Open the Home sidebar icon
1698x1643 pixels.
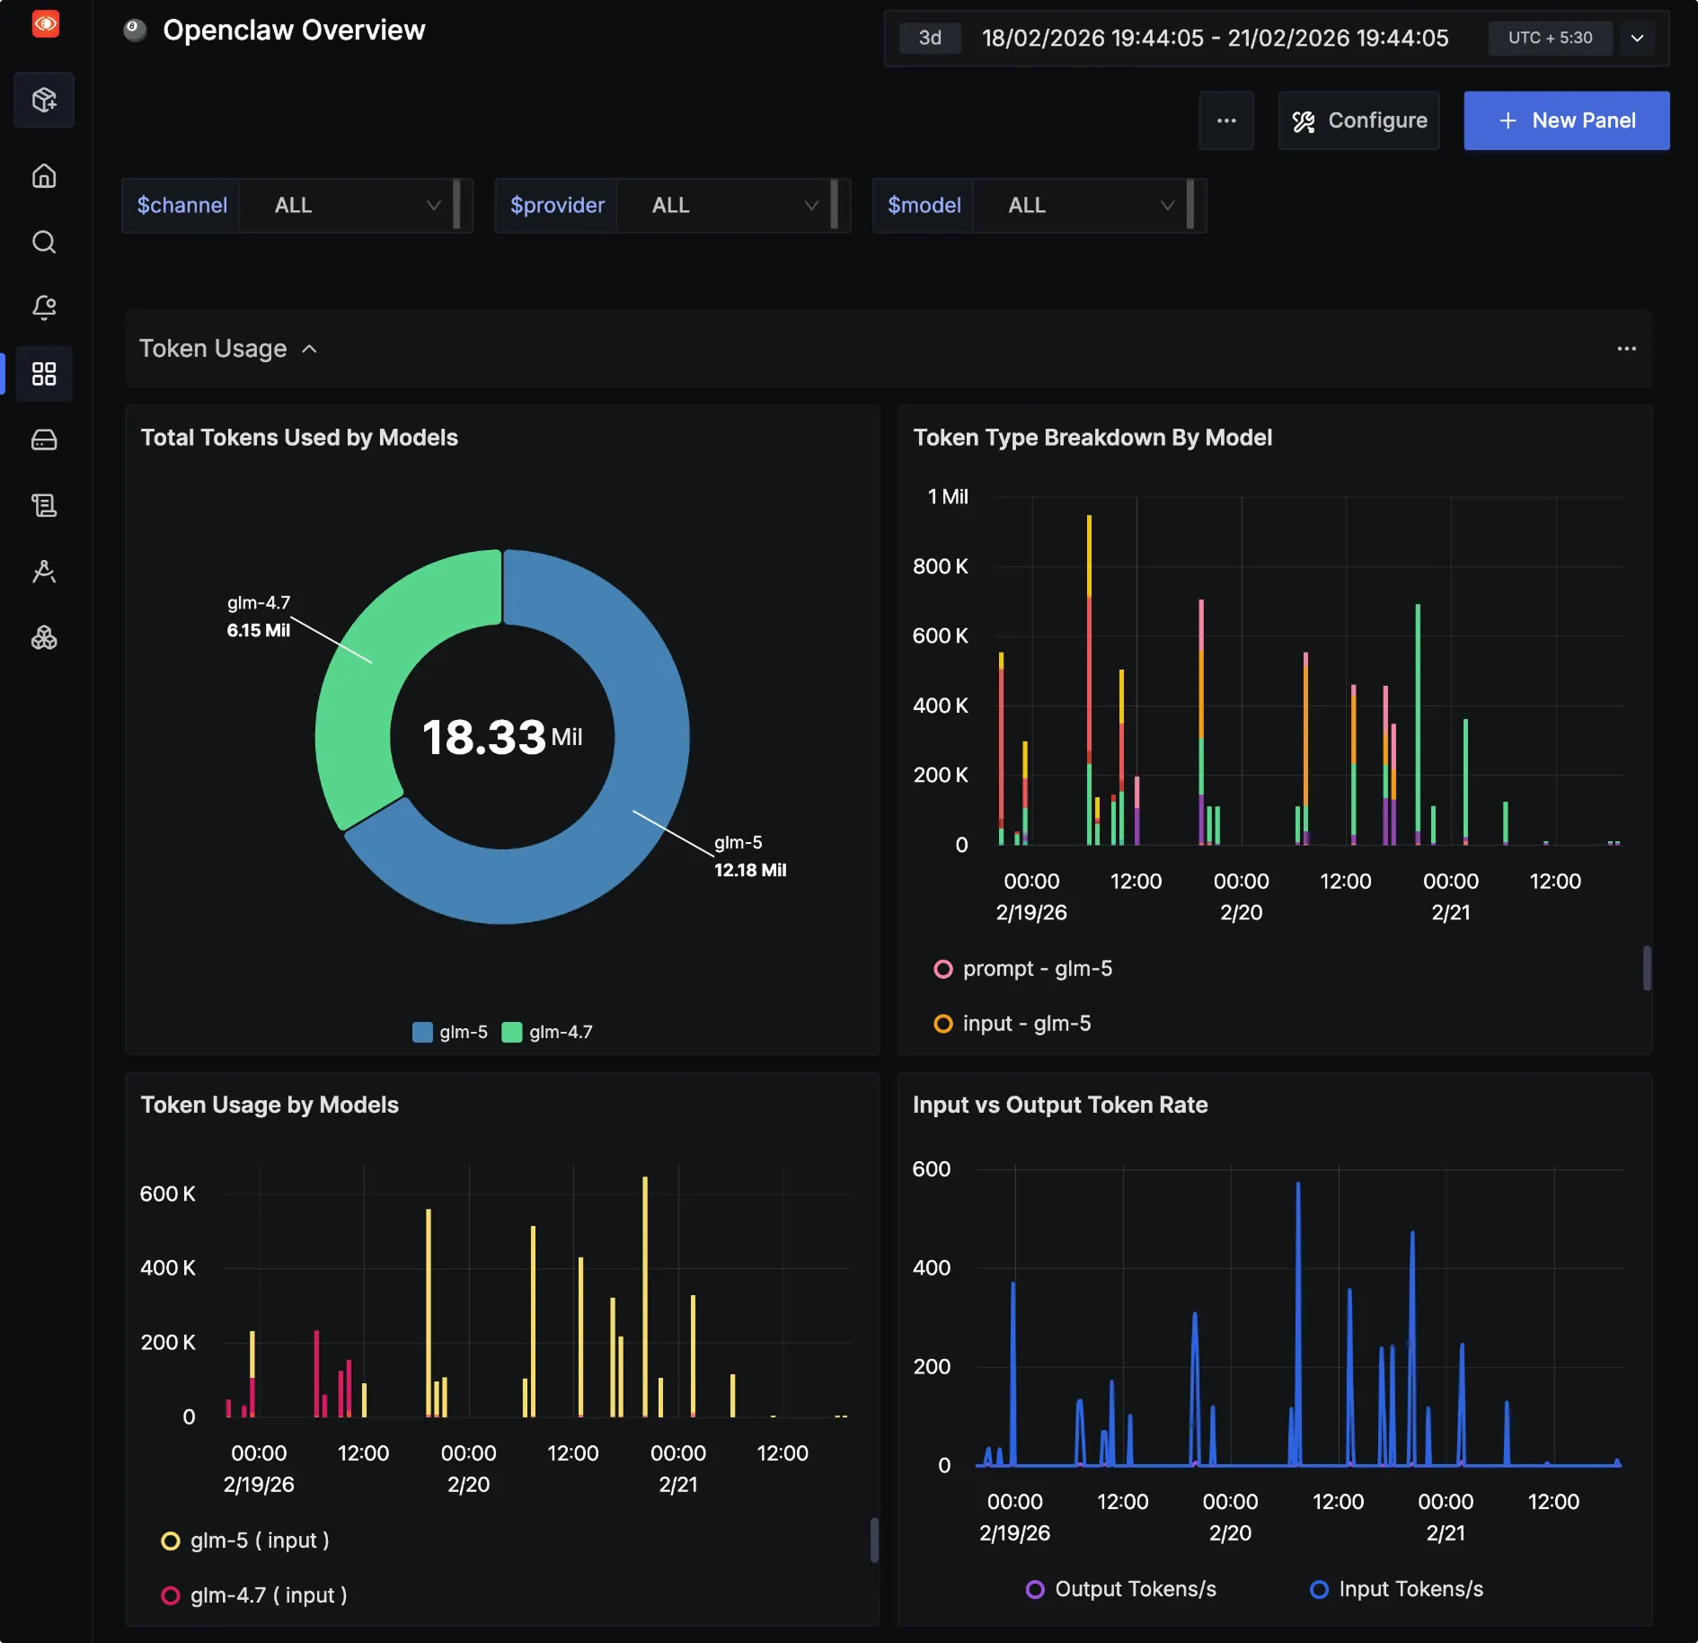(44, 176)
